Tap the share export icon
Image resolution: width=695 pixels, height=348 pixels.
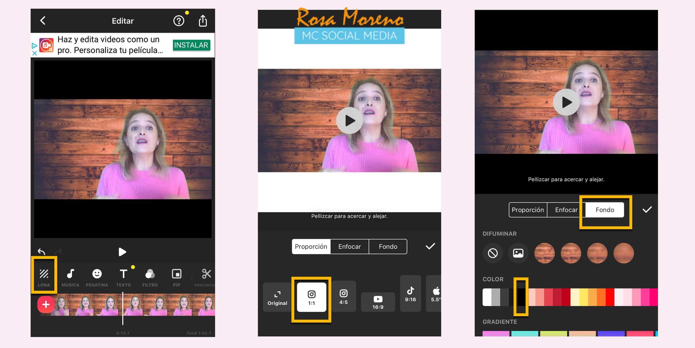203,21
